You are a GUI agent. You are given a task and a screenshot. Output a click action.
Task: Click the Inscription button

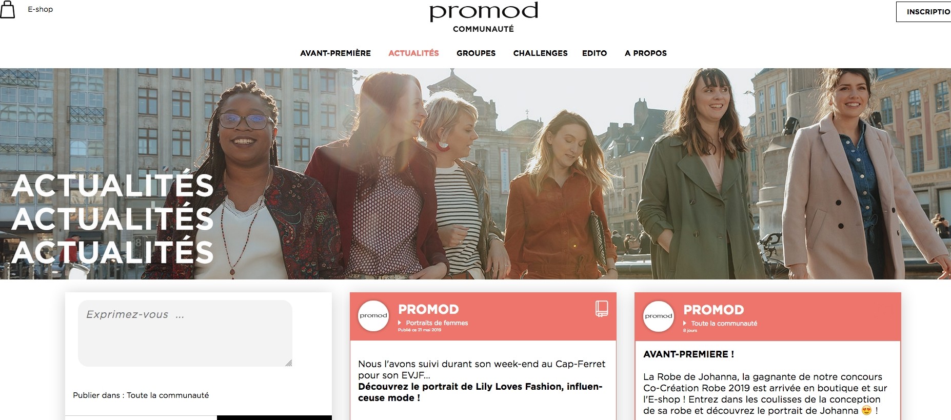(x=924, y=12)
